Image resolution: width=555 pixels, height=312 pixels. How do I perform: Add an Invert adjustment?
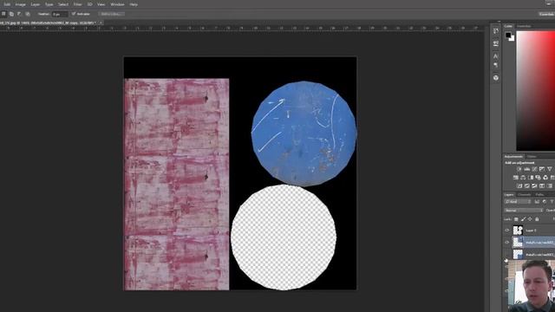519,185
